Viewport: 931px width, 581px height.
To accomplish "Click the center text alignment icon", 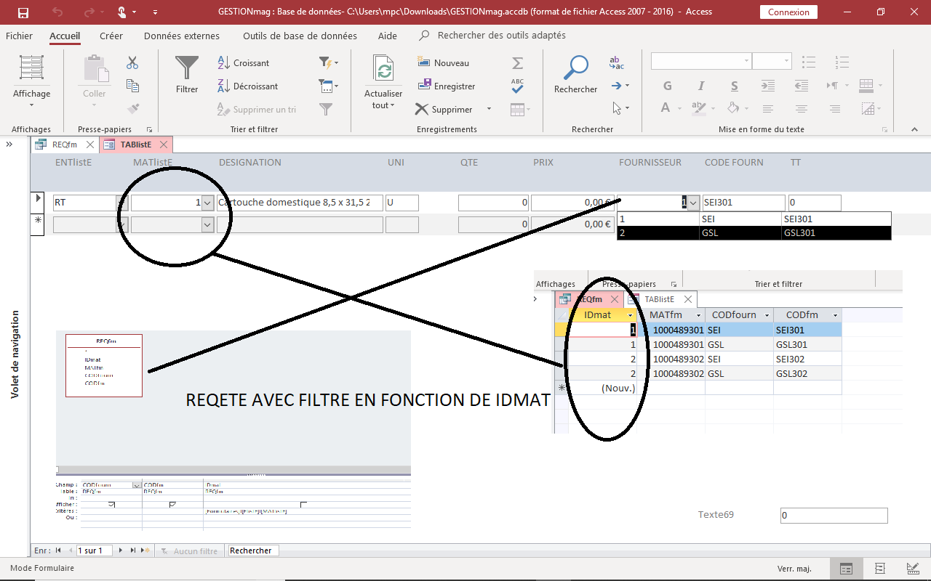I will pos(802,109).
